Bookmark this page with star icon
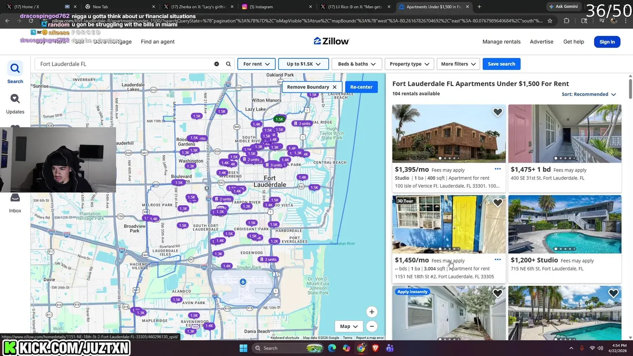The height and width of the screenshot is (356, 633). coord(549,21)
